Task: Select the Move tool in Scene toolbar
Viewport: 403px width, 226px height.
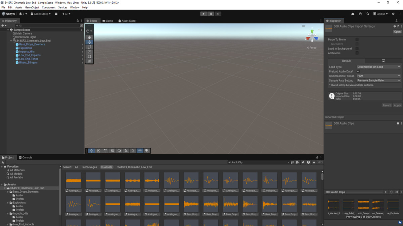Action: point(89,42)
